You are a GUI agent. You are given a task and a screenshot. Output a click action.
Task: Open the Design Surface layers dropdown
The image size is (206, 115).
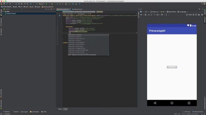coord(142,12)
